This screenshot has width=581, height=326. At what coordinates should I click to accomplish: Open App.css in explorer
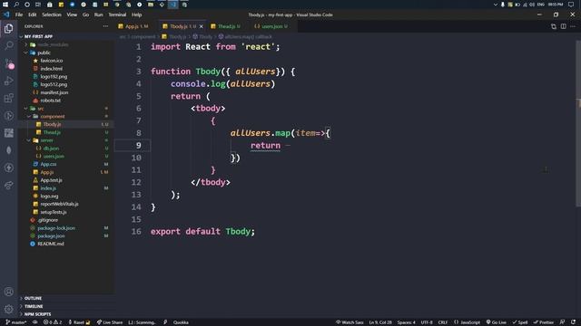[x=48, y=164]
